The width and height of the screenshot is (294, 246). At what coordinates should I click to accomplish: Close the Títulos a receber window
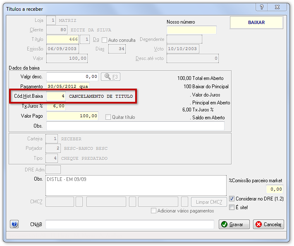[277, 7]
